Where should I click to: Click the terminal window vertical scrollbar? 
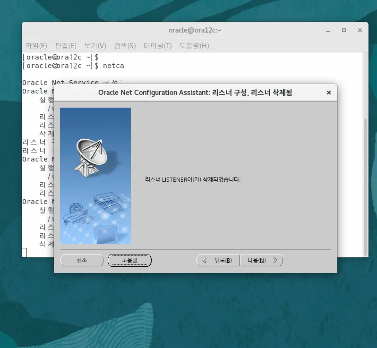click(x=366, y=186)
